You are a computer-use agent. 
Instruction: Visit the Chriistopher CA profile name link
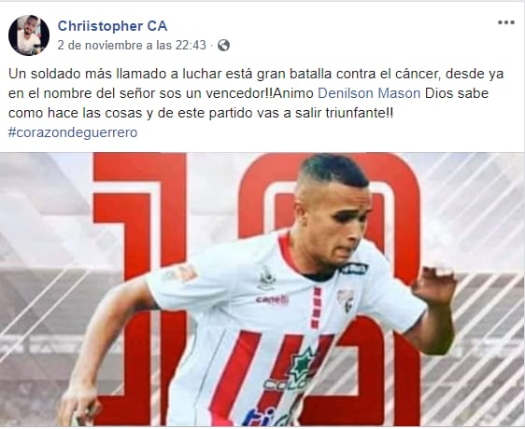click(x=112, y=26)
